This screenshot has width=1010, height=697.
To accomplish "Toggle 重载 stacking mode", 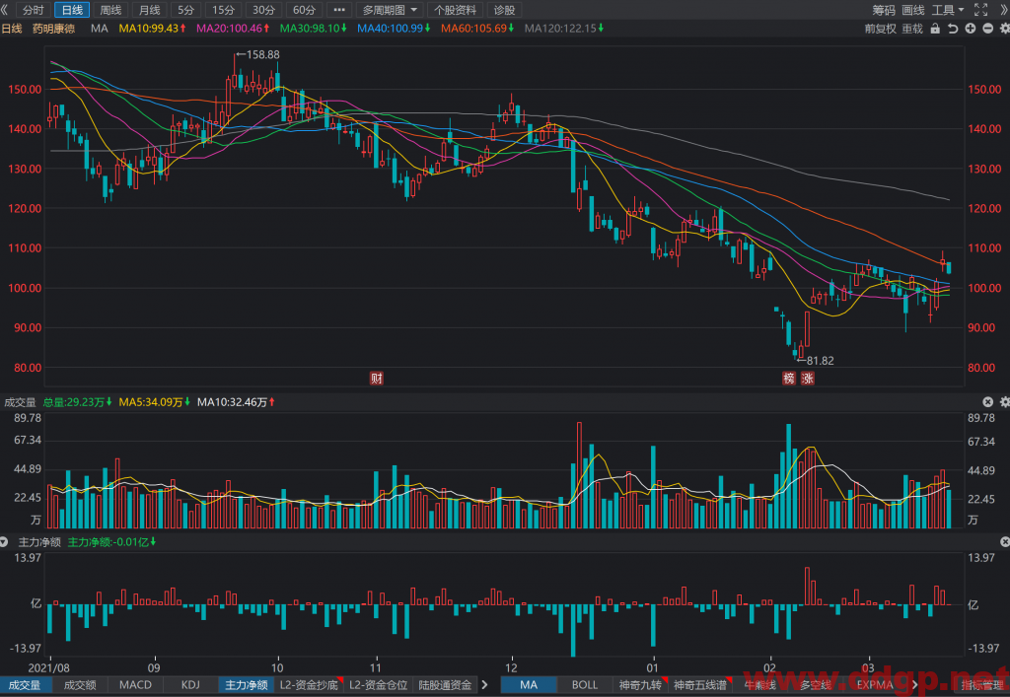I will click(x=912, y=29).
